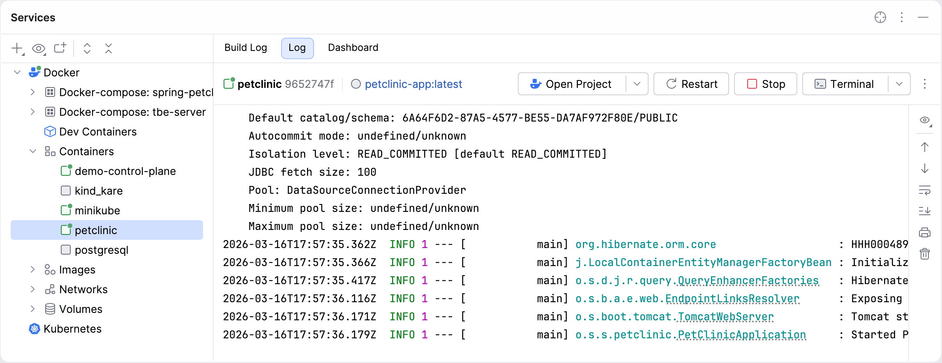This screenshot has height=363, width=942.
Task: Open the Terminal button dropdown arrow
Action: click(x=899, y=84)
